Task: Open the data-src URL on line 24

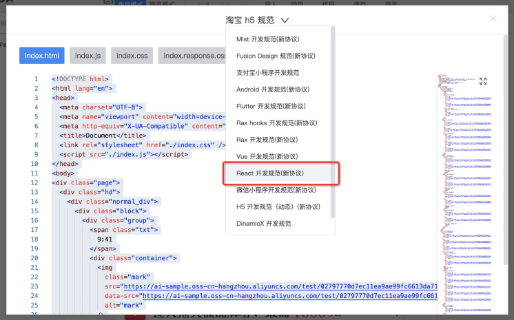Action: 290,296
